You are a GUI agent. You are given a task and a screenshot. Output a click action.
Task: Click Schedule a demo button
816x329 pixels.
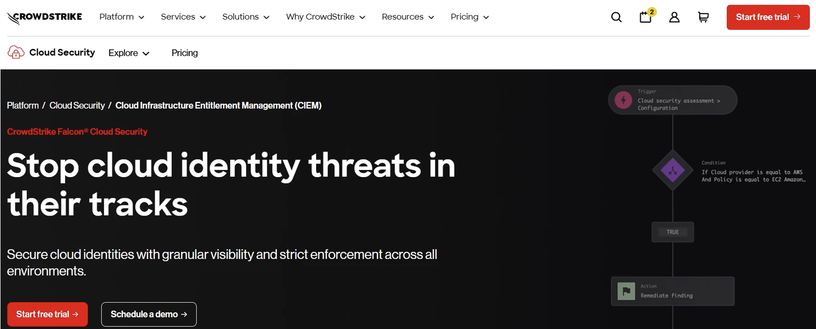(149, 314)
